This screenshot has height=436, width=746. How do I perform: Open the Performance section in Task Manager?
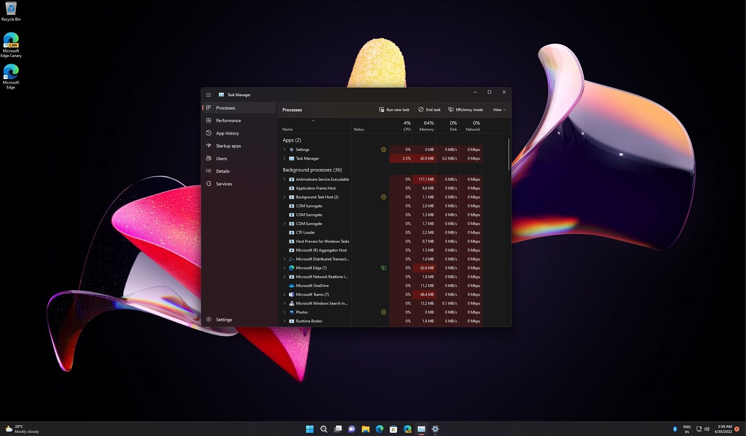228,120
